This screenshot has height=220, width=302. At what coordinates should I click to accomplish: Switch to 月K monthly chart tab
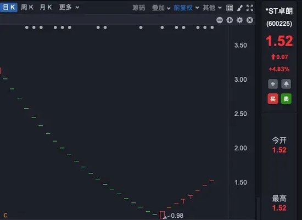tap(46, 8)
